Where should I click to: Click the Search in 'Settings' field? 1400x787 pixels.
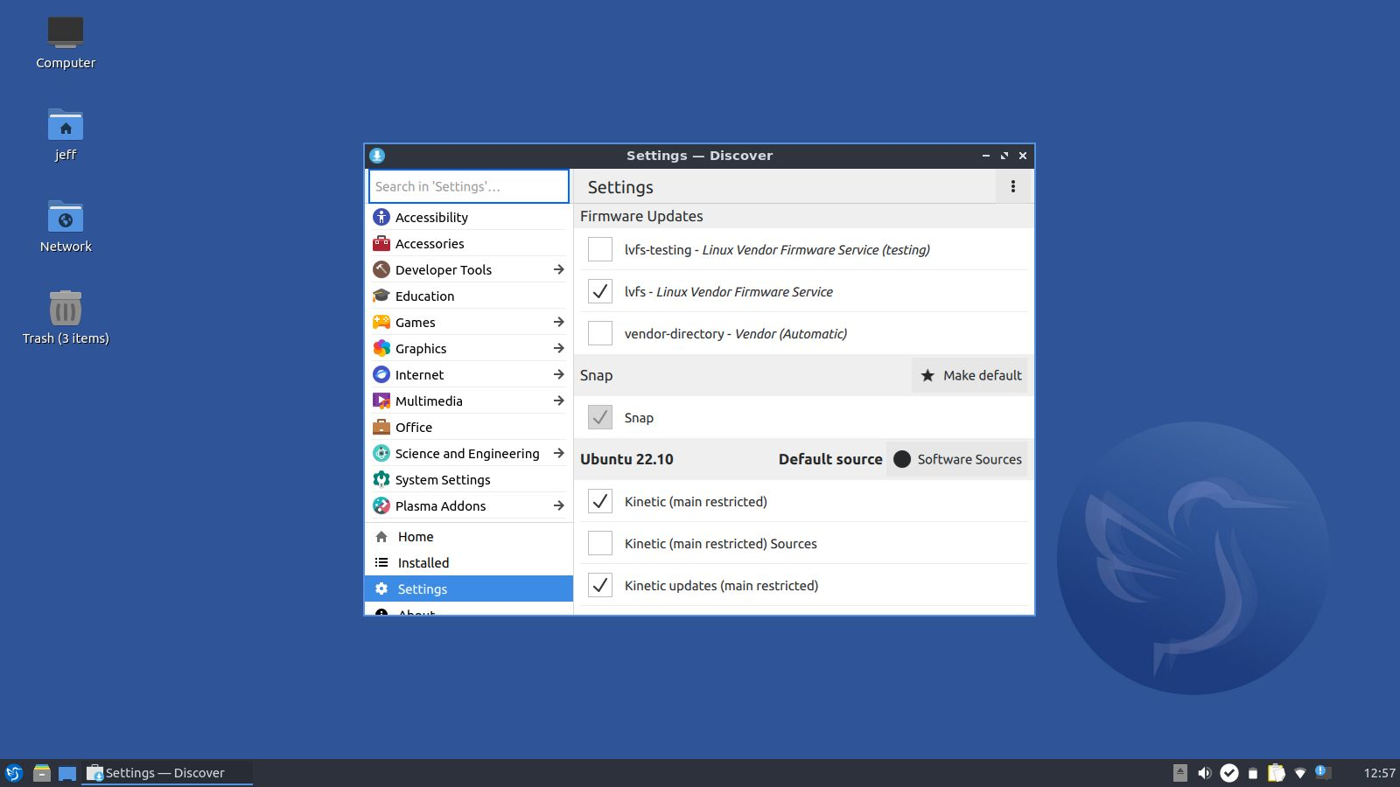468,186
